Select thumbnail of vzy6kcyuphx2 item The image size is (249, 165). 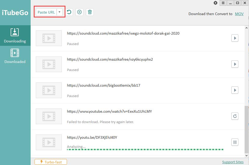(49, 64)
